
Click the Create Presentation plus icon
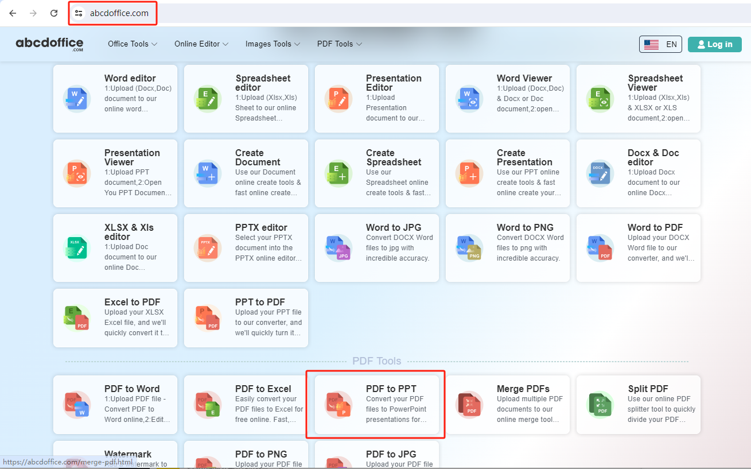tap(469, 173)
